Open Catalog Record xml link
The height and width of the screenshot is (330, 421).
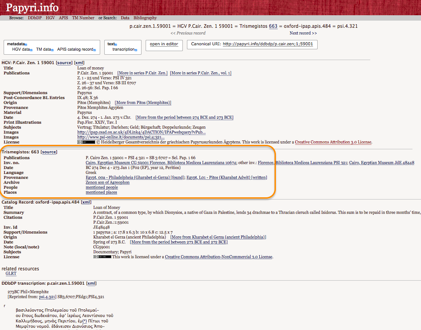86,202
